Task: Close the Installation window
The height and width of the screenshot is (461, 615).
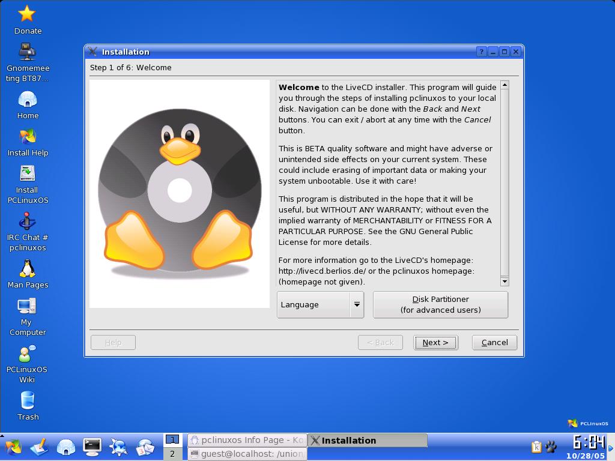Action: point(516,52)
